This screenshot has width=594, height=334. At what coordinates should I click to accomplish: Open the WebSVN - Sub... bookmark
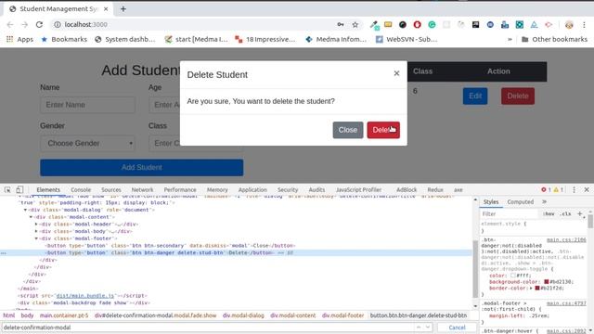coord(407,39)
